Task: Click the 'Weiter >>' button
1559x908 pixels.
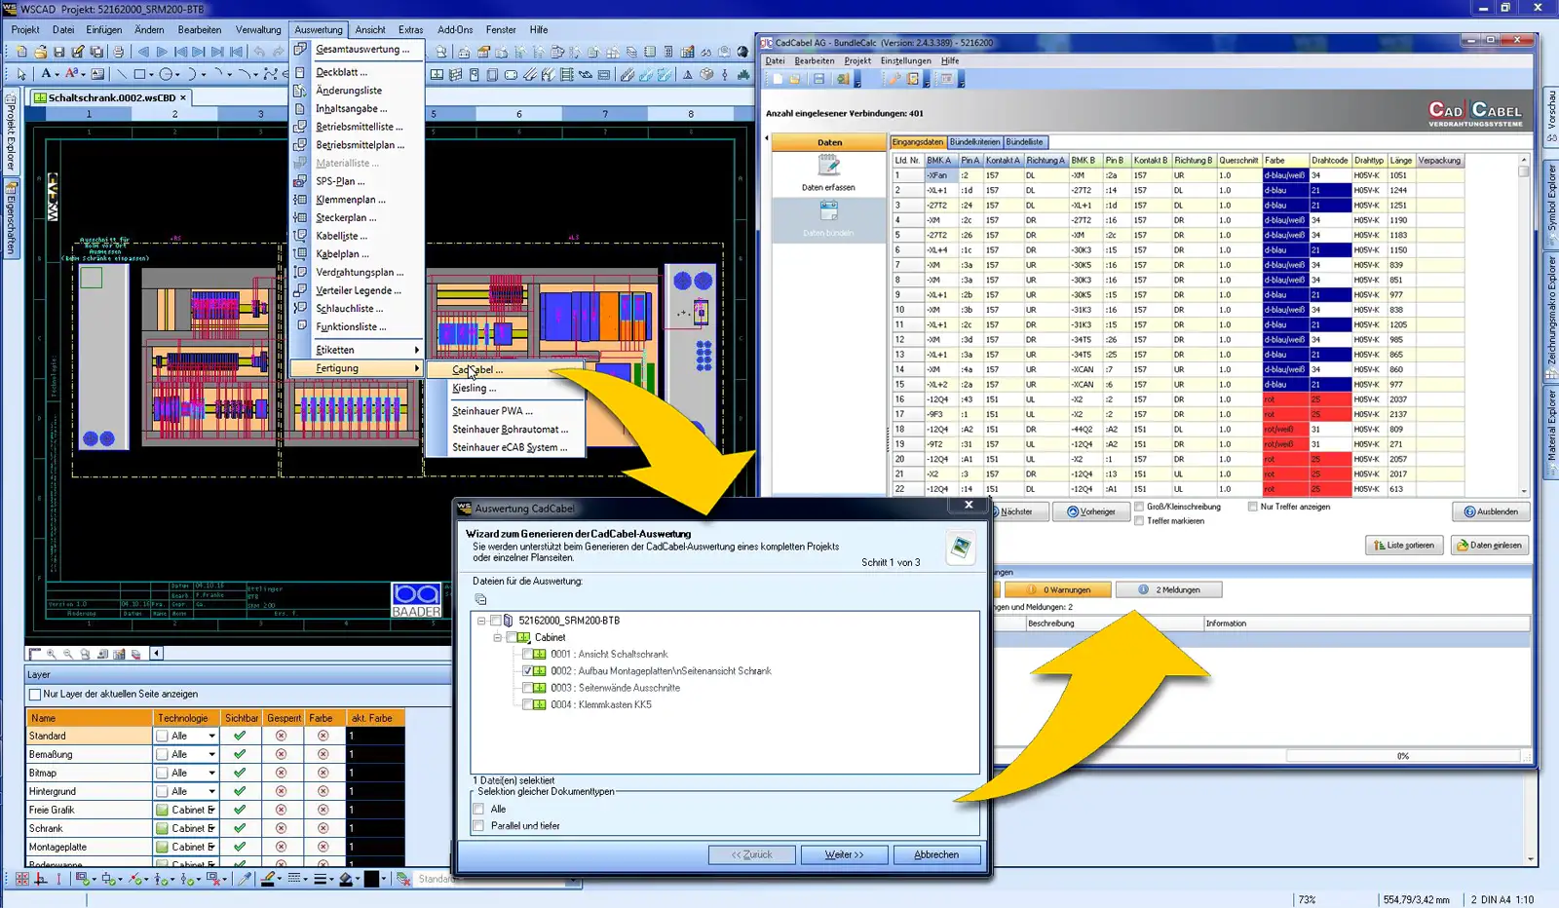Action: click(x=844, y=855)
